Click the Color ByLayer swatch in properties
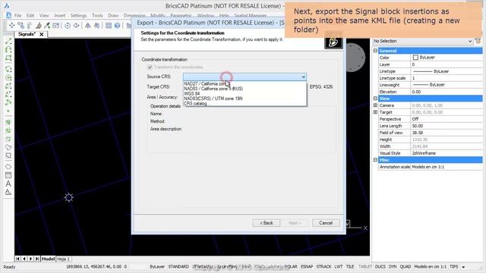Image resolution: width=486 pixels, height=273 pixels. (415, 58)
